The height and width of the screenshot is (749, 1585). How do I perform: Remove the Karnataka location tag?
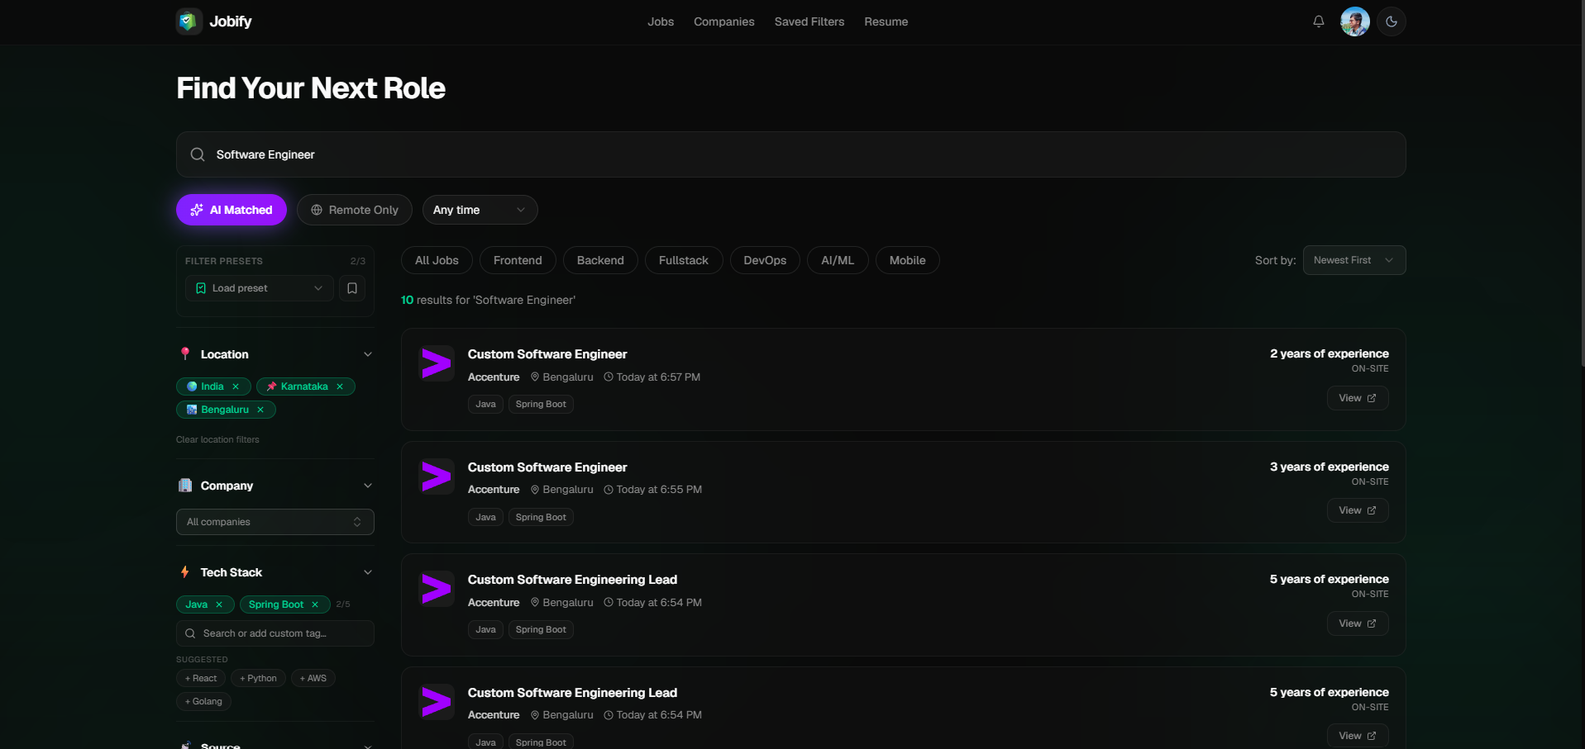coord(340,386)
